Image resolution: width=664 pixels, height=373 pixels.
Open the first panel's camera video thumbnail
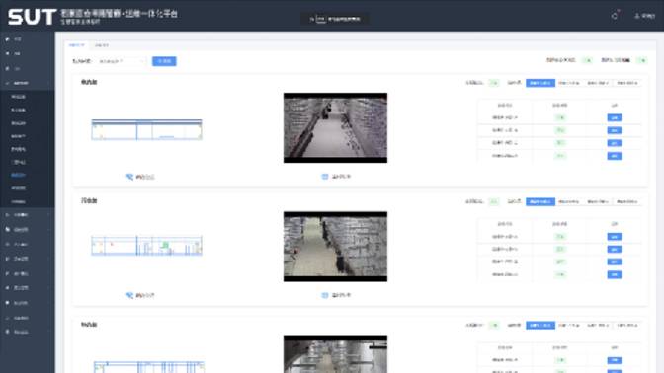335,127
